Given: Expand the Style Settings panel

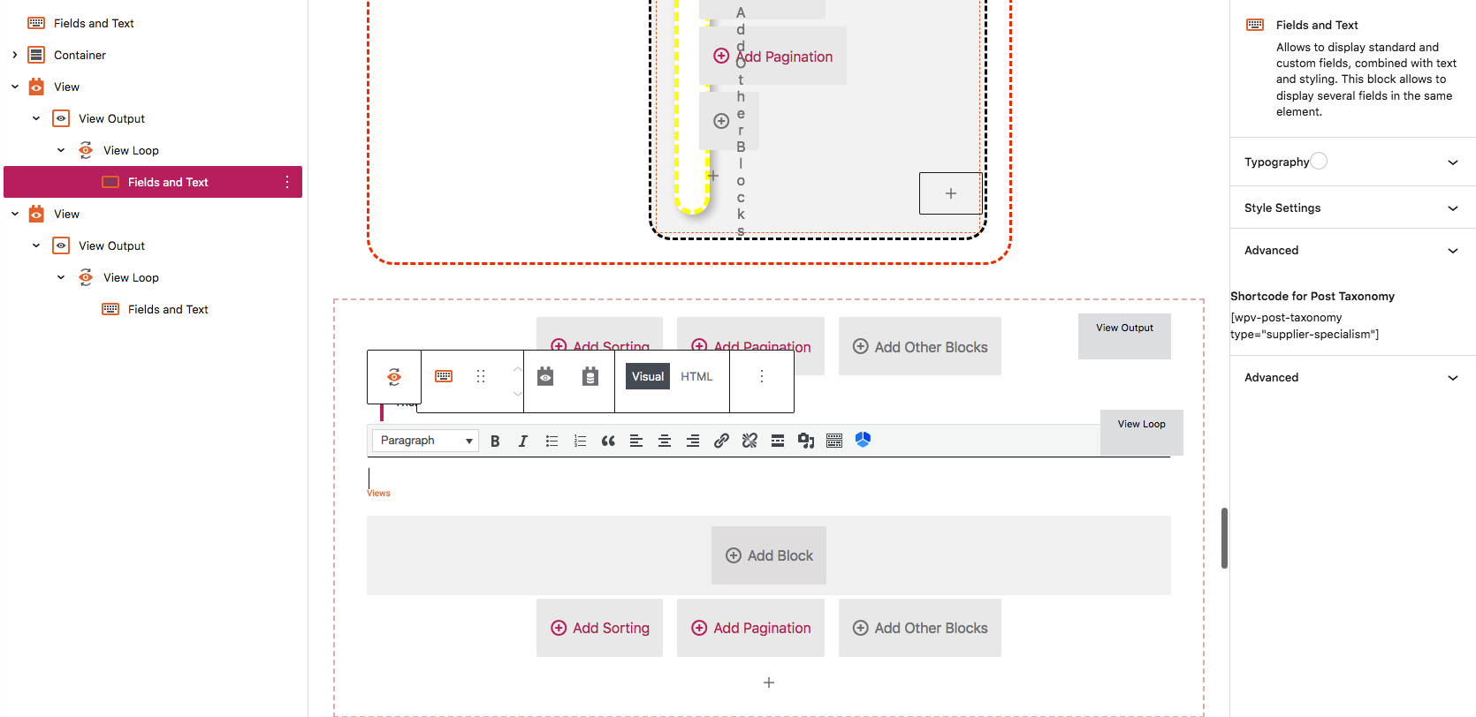Looking at the screenshot, I should (1352, 208).
